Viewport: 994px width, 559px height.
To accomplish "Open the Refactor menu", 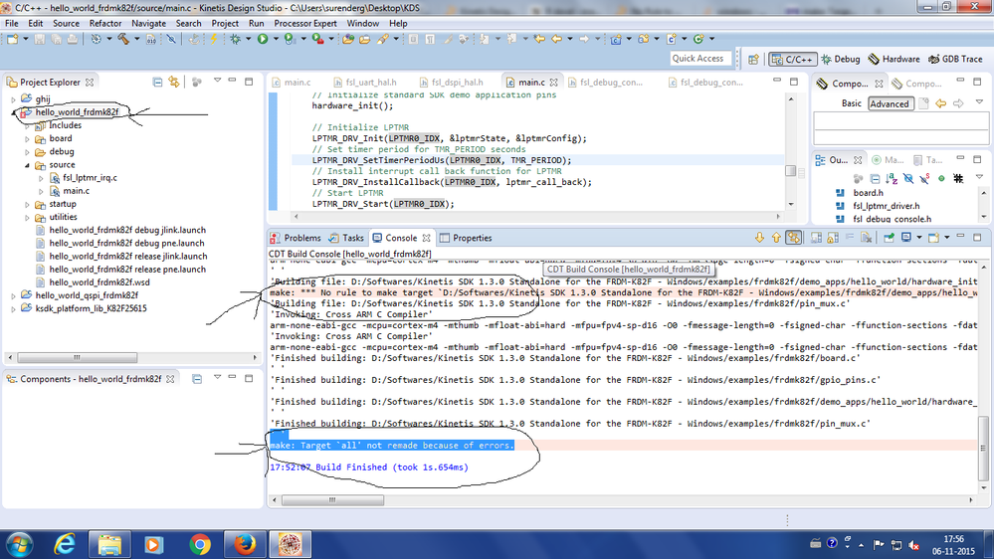I will click(x=105, y=24).
